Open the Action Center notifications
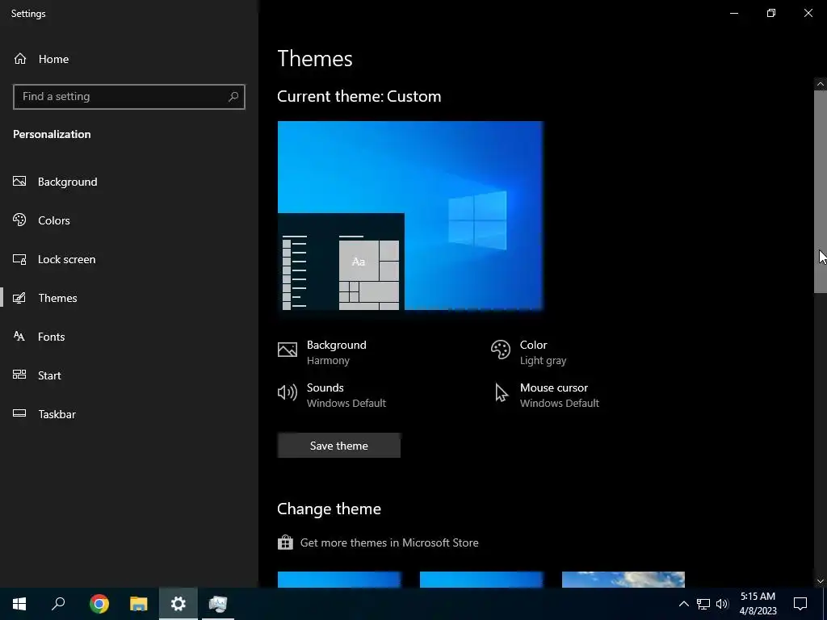The width and height of the screenshot is (827, 620). 800,604
